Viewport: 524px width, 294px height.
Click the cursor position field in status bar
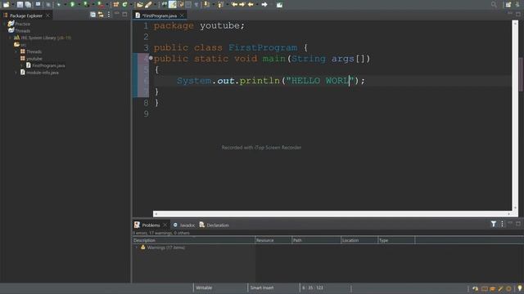click(313, 287)
